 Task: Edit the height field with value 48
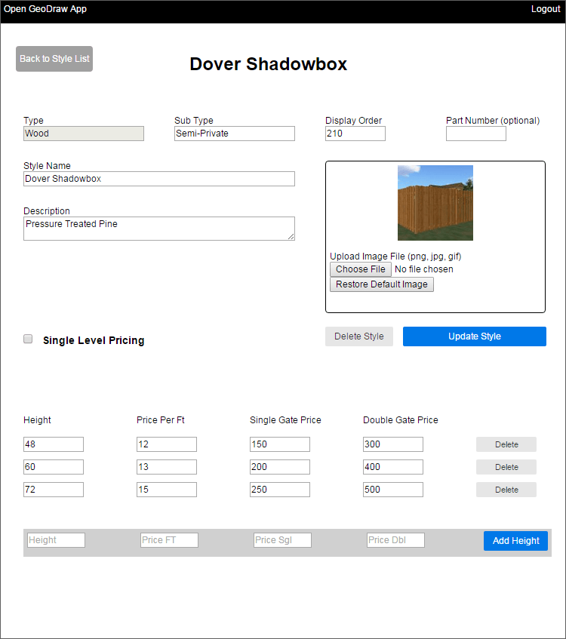(54, 444)
